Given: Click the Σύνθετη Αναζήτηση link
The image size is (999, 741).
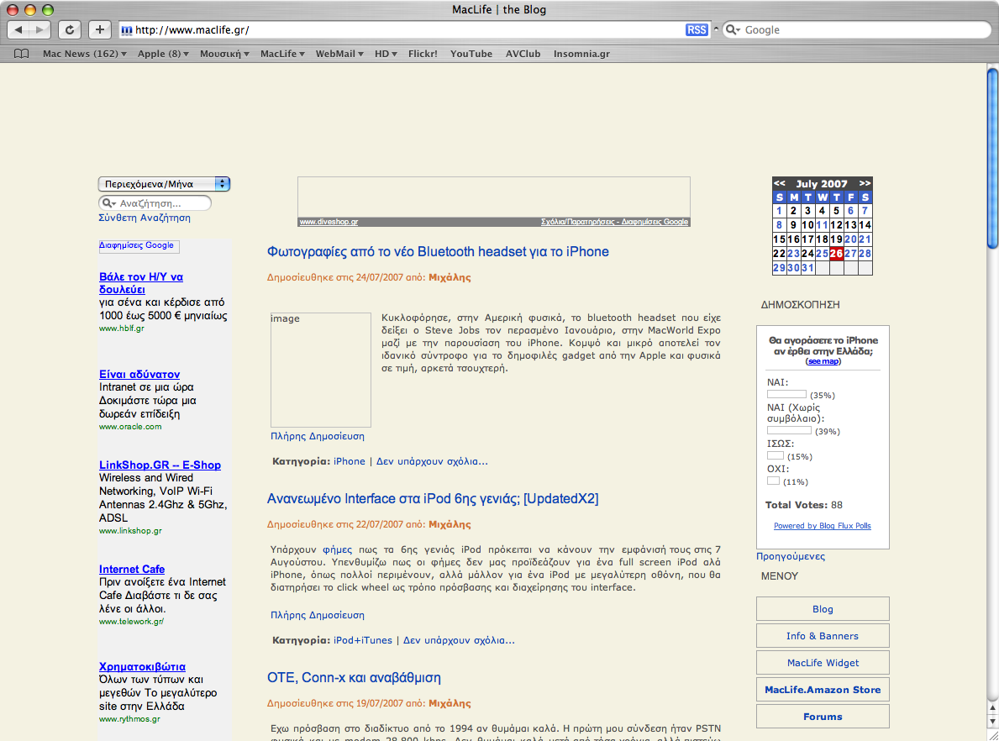Looking at the screenshot, I should click(145, 218).
